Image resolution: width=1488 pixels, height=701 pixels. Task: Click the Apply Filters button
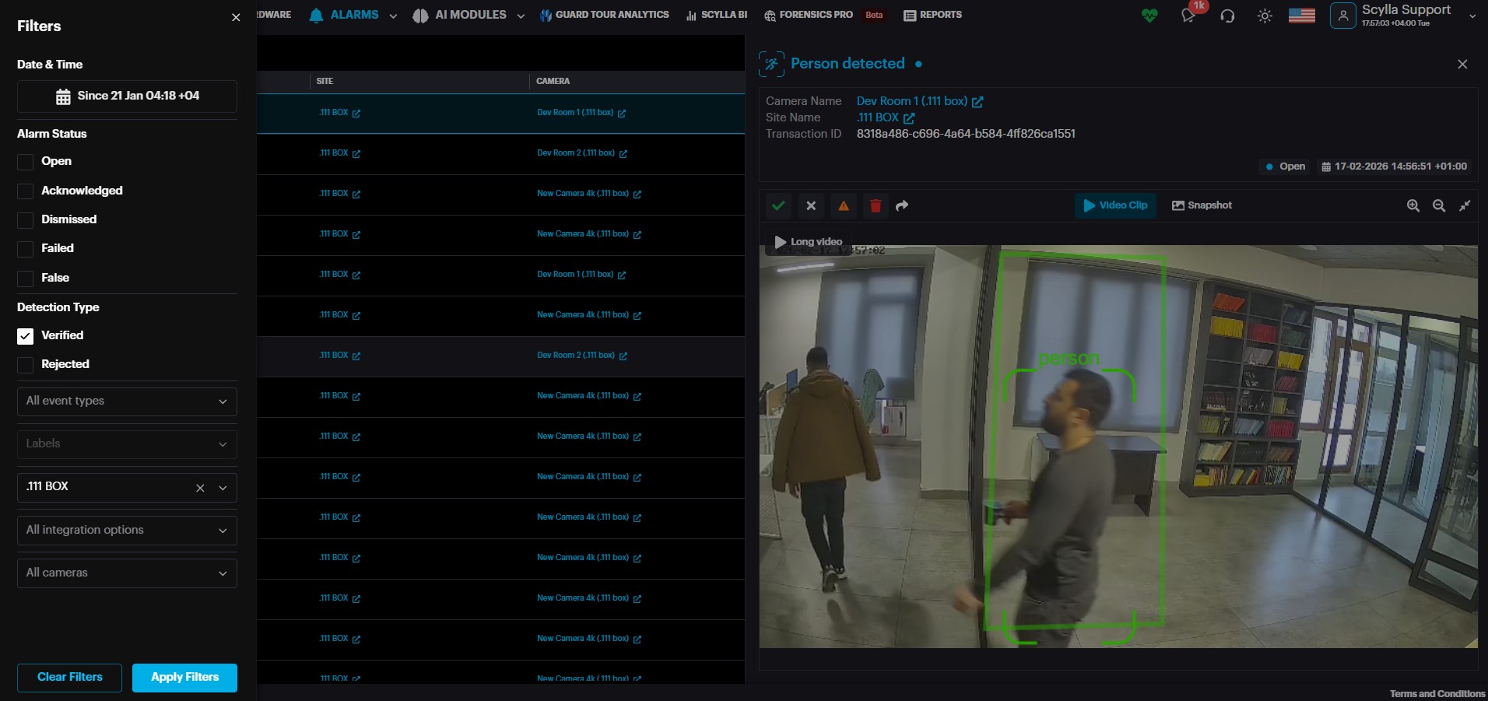coord(184,678)
